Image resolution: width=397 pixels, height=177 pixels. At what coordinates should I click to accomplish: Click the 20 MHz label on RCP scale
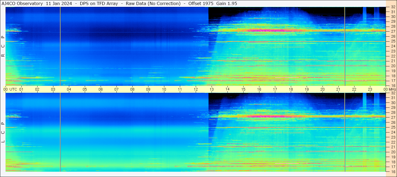[393, 66]
